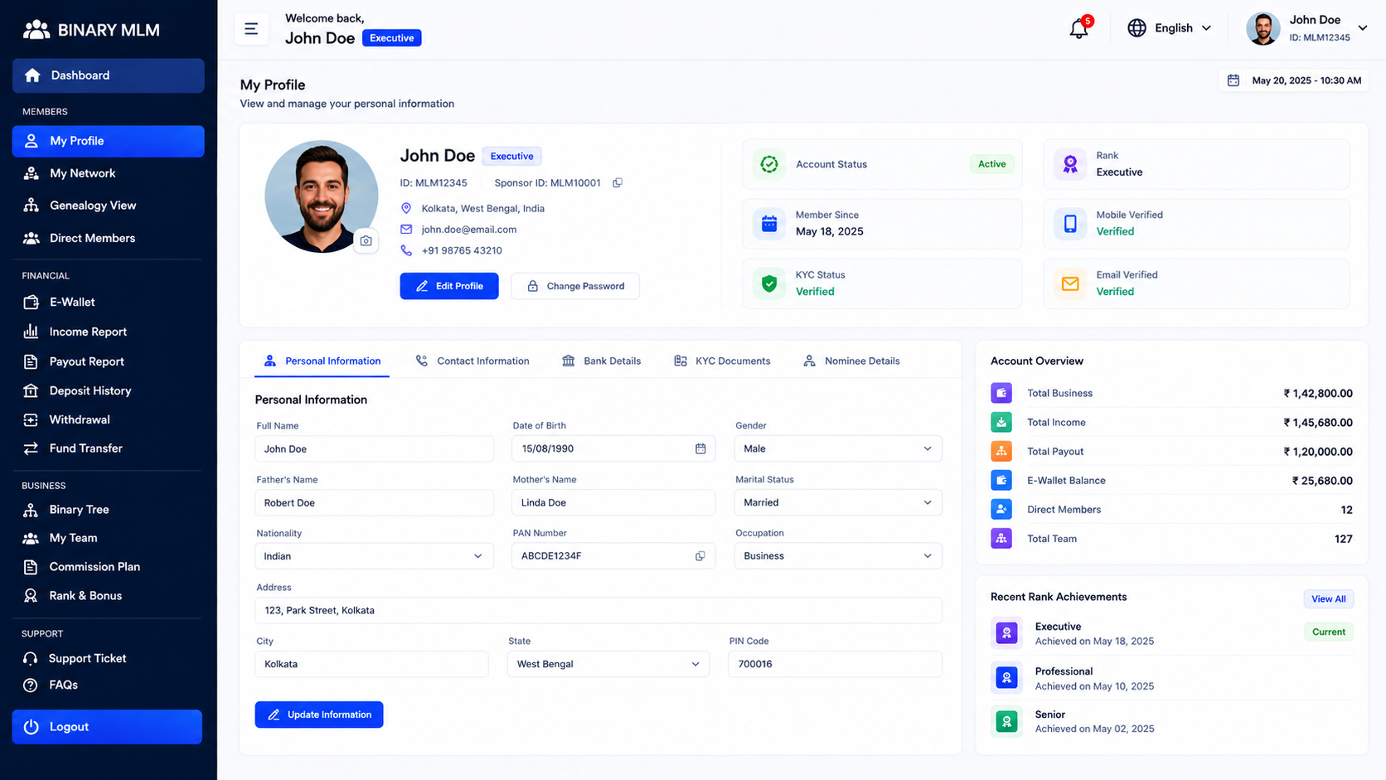
Task: Click the calendar icon beside current date
Action: pos(1233,80)
